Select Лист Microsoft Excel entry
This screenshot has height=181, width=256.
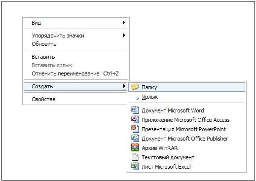[186, 167]
